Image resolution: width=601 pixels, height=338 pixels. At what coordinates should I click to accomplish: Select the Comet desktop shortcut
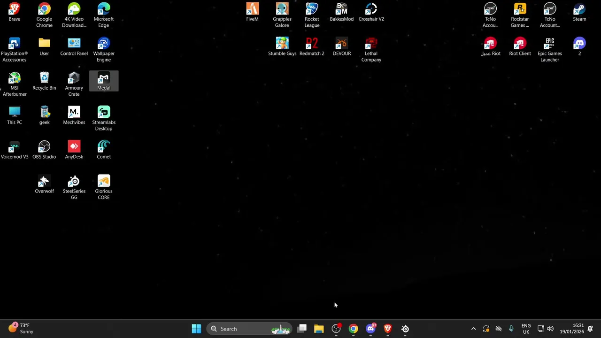click(x=104, y=150)
